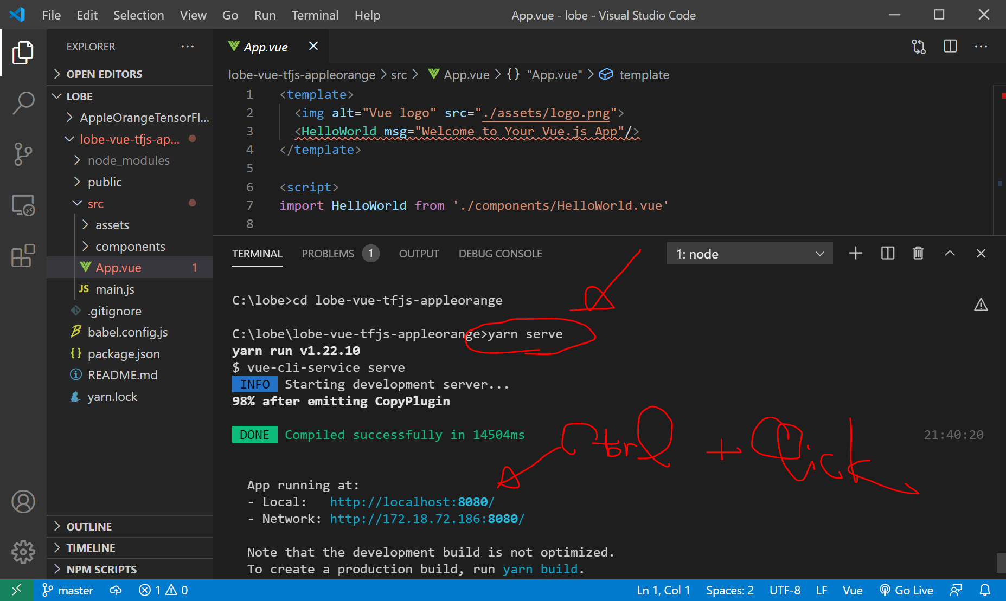Image resolution: width=1006 pixels, height=601 pixels.
Task: Open the Terminal menu
Action: (x=315, y=15)
